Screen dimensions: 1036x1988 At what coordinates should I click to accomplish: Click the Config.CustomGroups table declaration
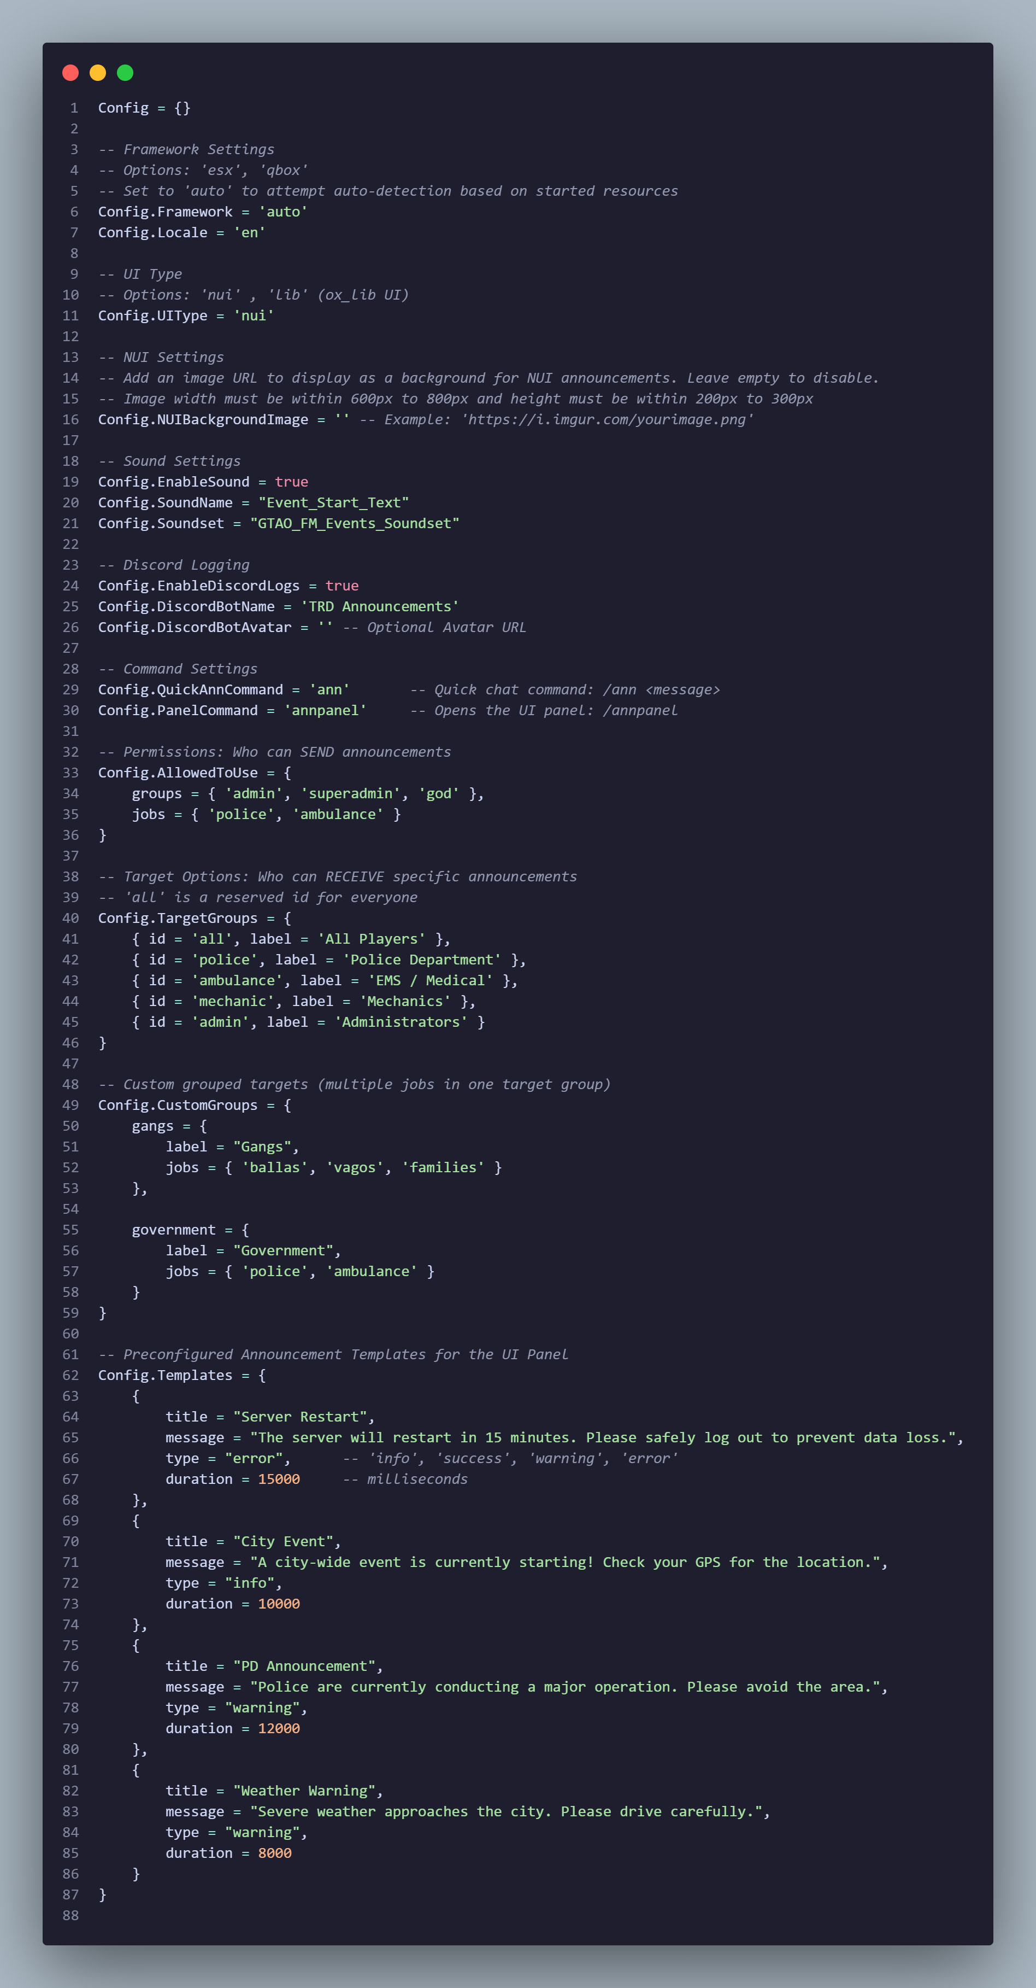tap(195, 1105)
